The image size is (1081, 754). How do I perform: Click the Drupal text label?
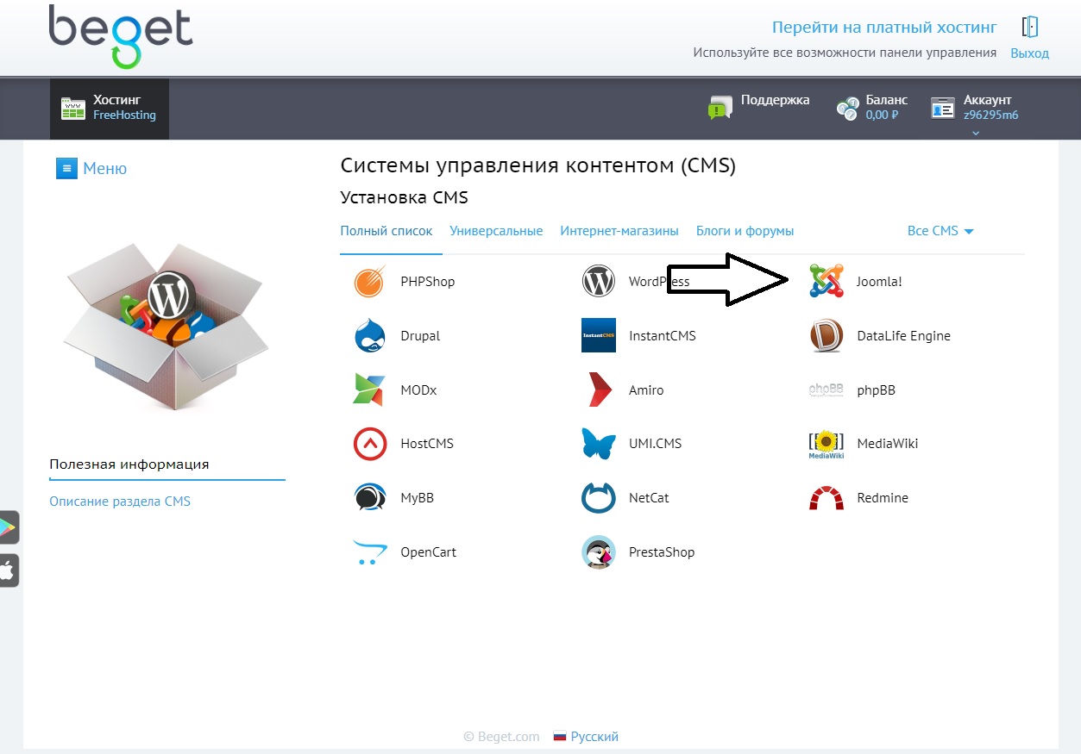(x=420, y=336)
